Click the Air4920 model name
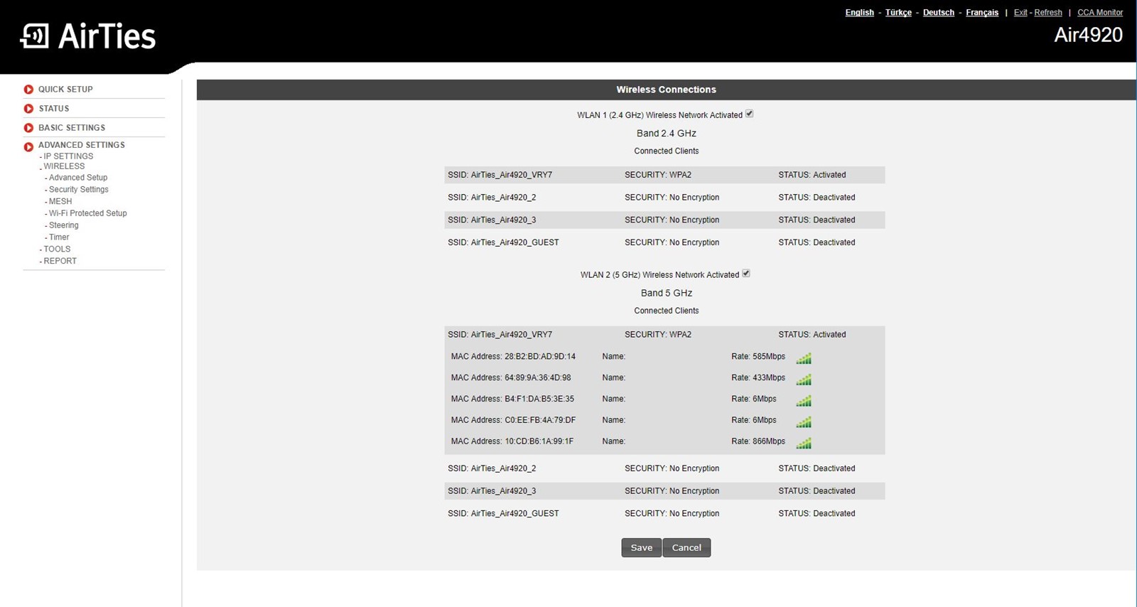The width and height of the screenshot is (1137, 607). (1088, 35)
